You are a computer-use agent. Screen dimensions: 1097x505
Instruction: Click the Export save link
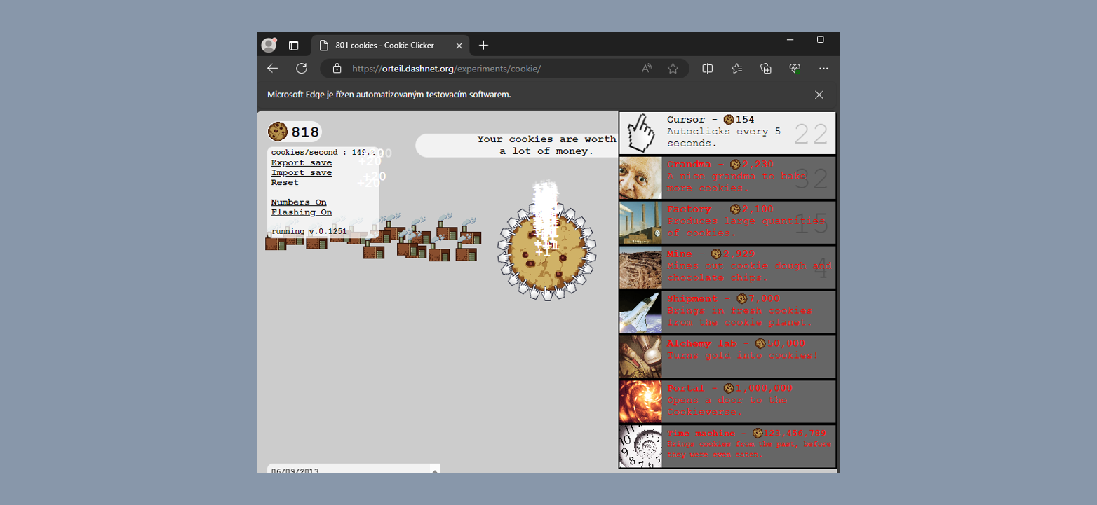point(302,163)
